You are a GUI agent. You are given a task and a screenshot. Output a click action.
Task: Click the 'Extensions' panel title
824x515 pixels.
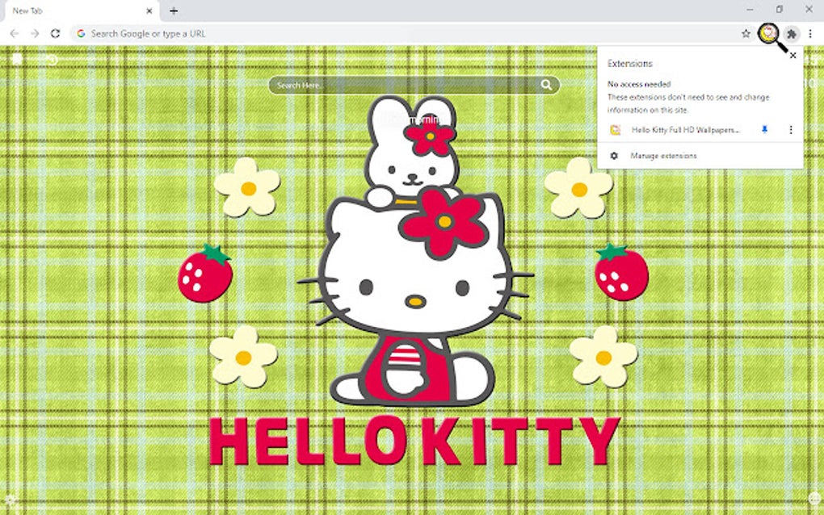[x=629, y=64]
